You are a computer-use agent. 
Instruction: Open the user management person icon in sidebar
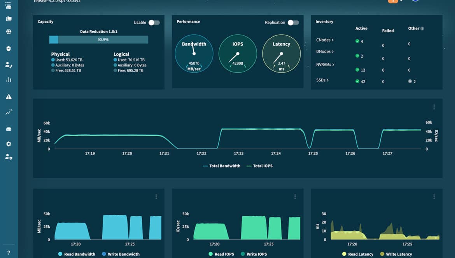tap(9, 65)
